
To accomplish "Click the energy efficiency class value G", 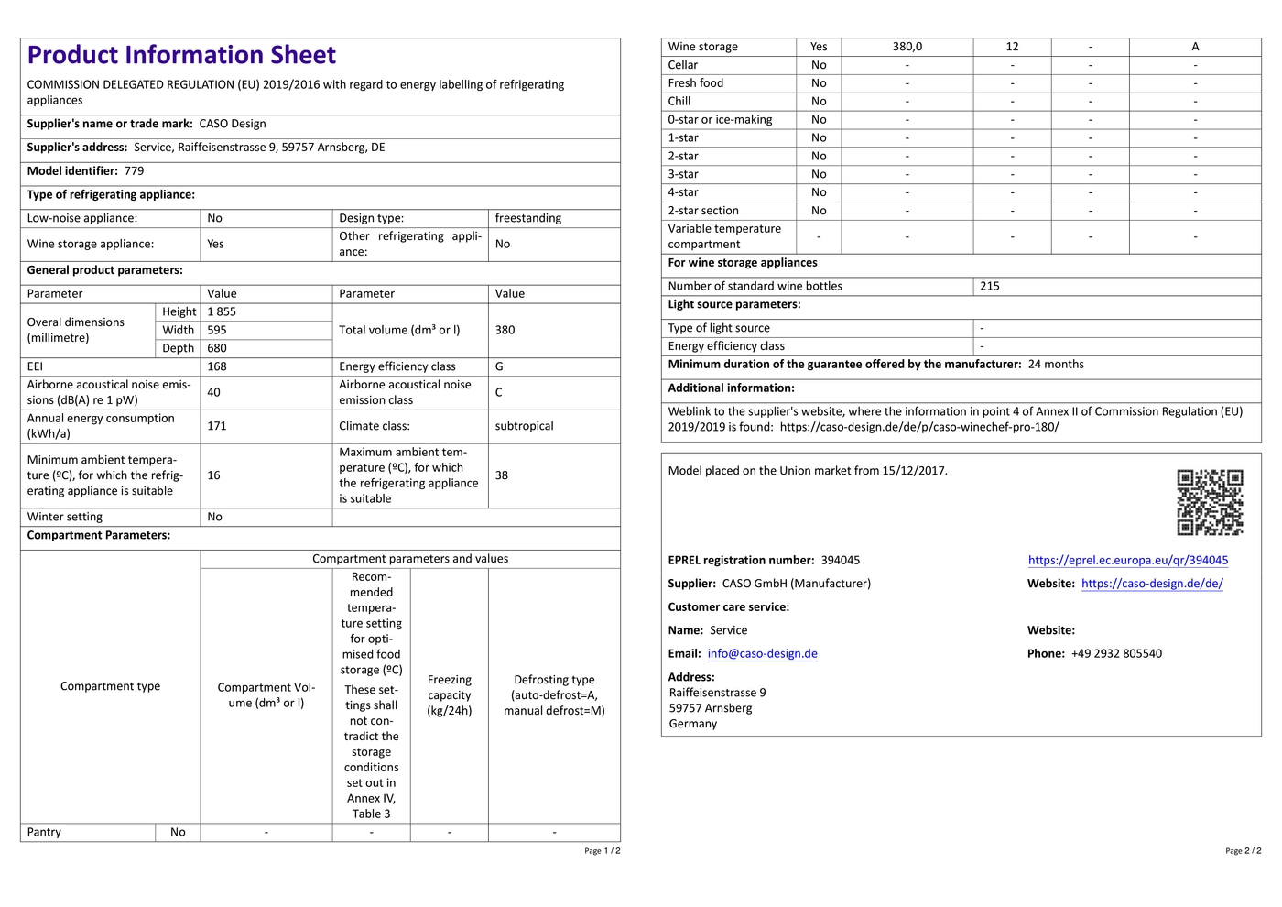I will tap(499, 366).
